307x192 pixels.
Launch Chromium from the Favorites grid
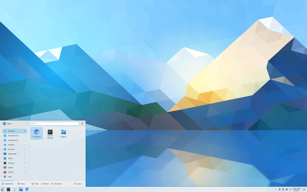point(36,133)
